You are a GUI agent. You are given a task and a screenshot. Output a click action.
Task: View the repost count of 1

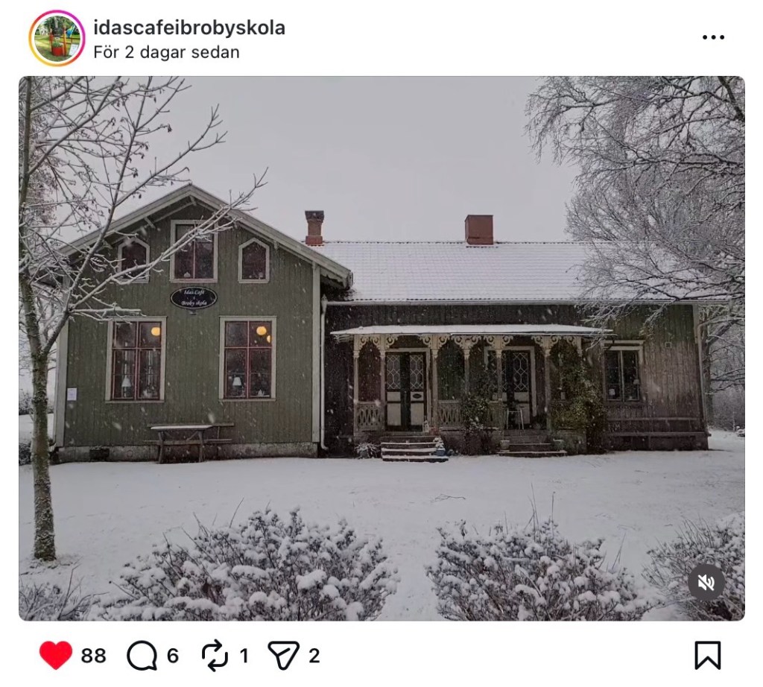244,656
